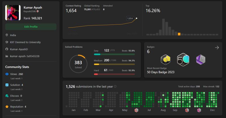Select the 50 Days badge icon

pos(183,59)
